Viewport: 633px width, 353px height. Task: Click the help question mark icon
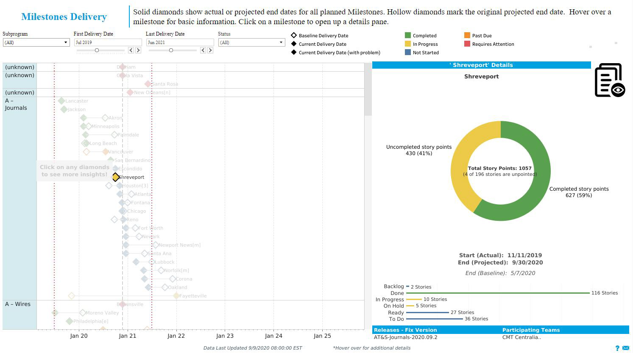click(618, 348)
